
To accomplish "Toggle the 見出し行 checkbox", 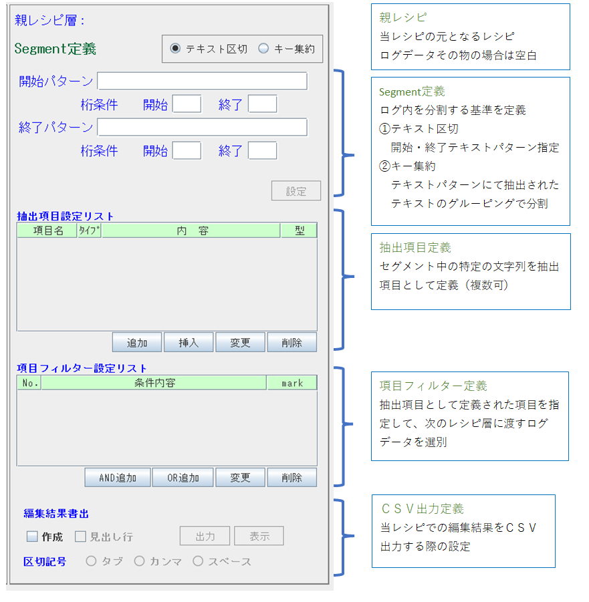I will coord(80,537).
